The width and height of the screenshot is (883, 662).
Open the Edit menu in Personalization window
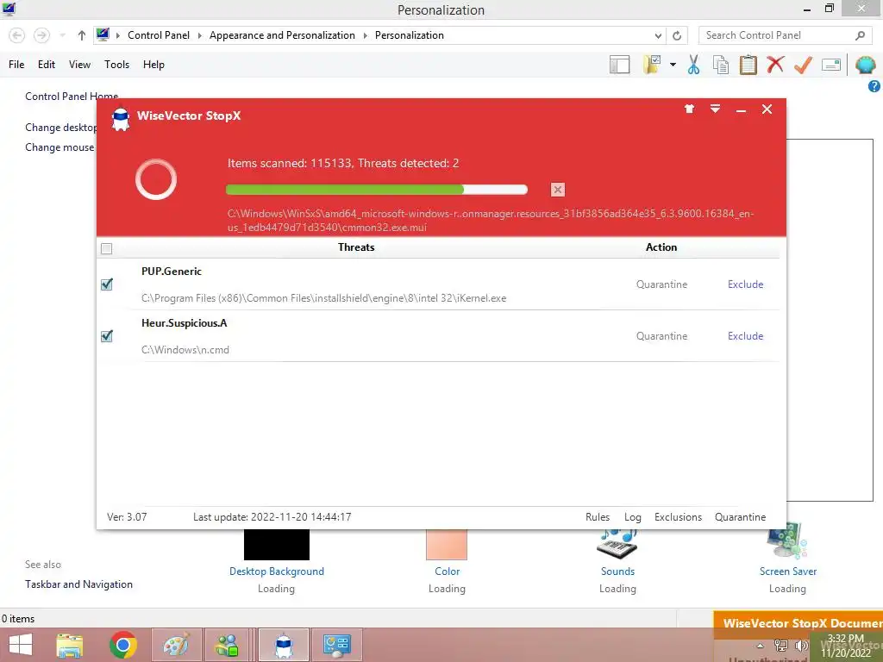point(47,64)
